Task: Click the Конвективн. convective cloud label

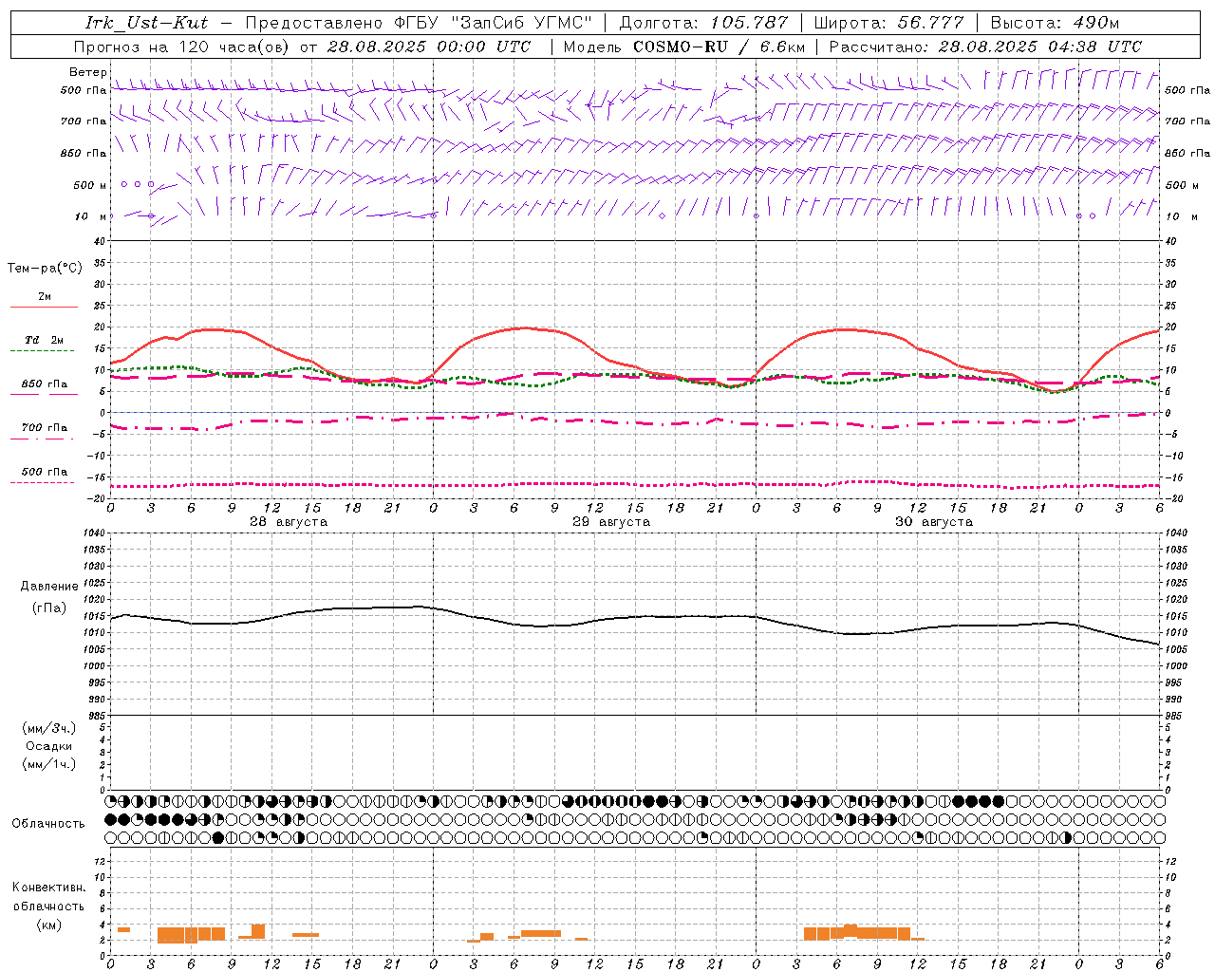Action: [49, 888]
